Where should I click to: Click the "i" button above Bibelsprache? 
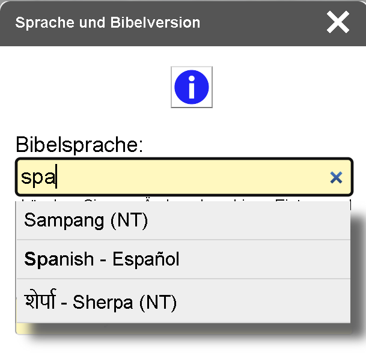click(191, 87)
